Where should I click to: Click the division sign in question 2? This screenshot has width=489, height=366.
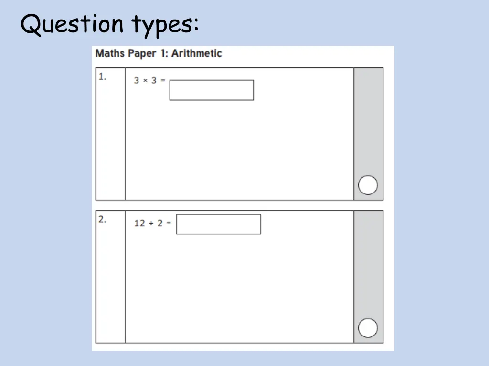(x=151, y=224)
